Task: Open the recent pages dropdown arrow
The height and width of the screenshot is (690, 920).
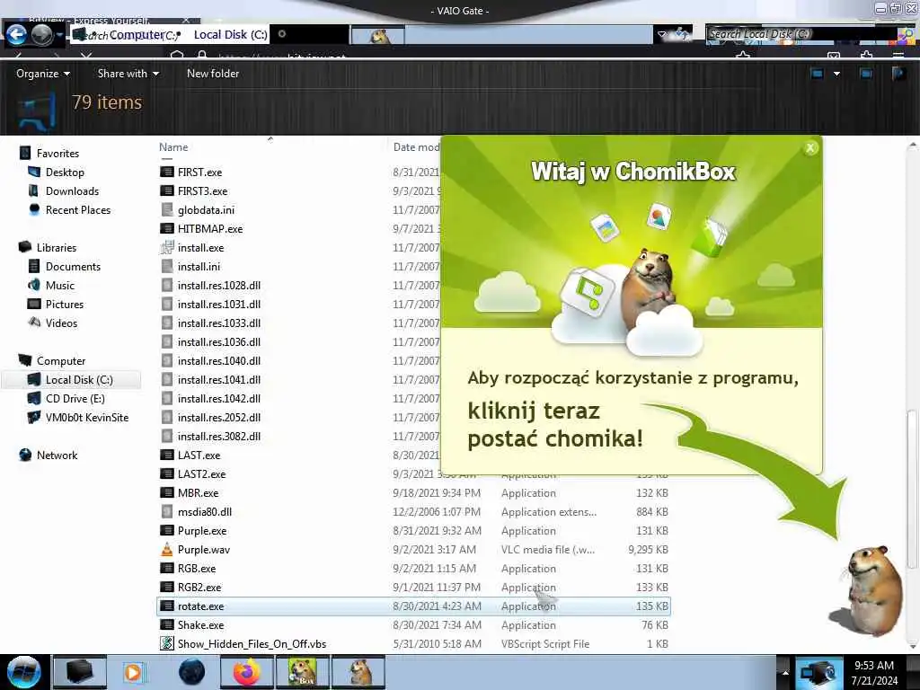Action: [x=60, y=35]
